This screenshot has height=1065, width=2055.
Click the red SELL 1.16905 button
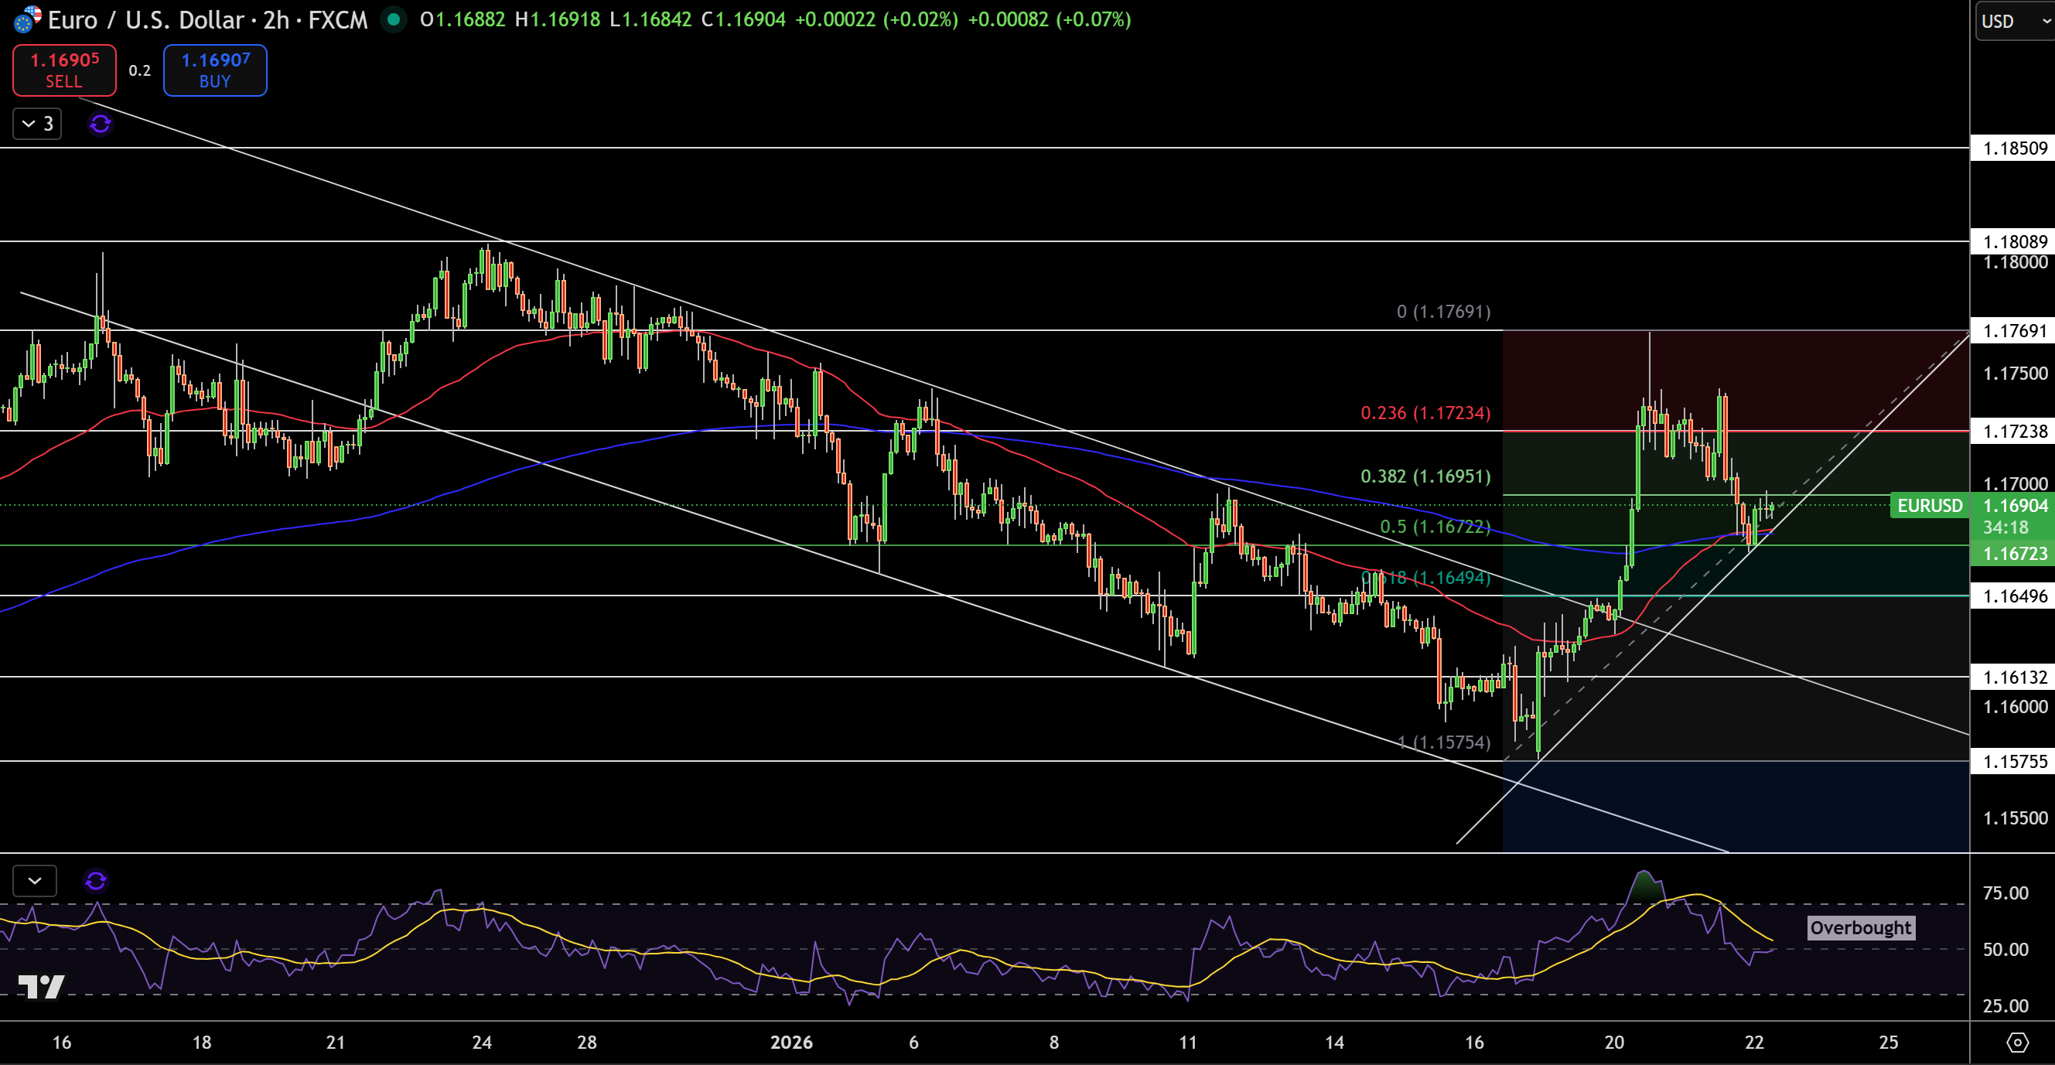point(64,70)
